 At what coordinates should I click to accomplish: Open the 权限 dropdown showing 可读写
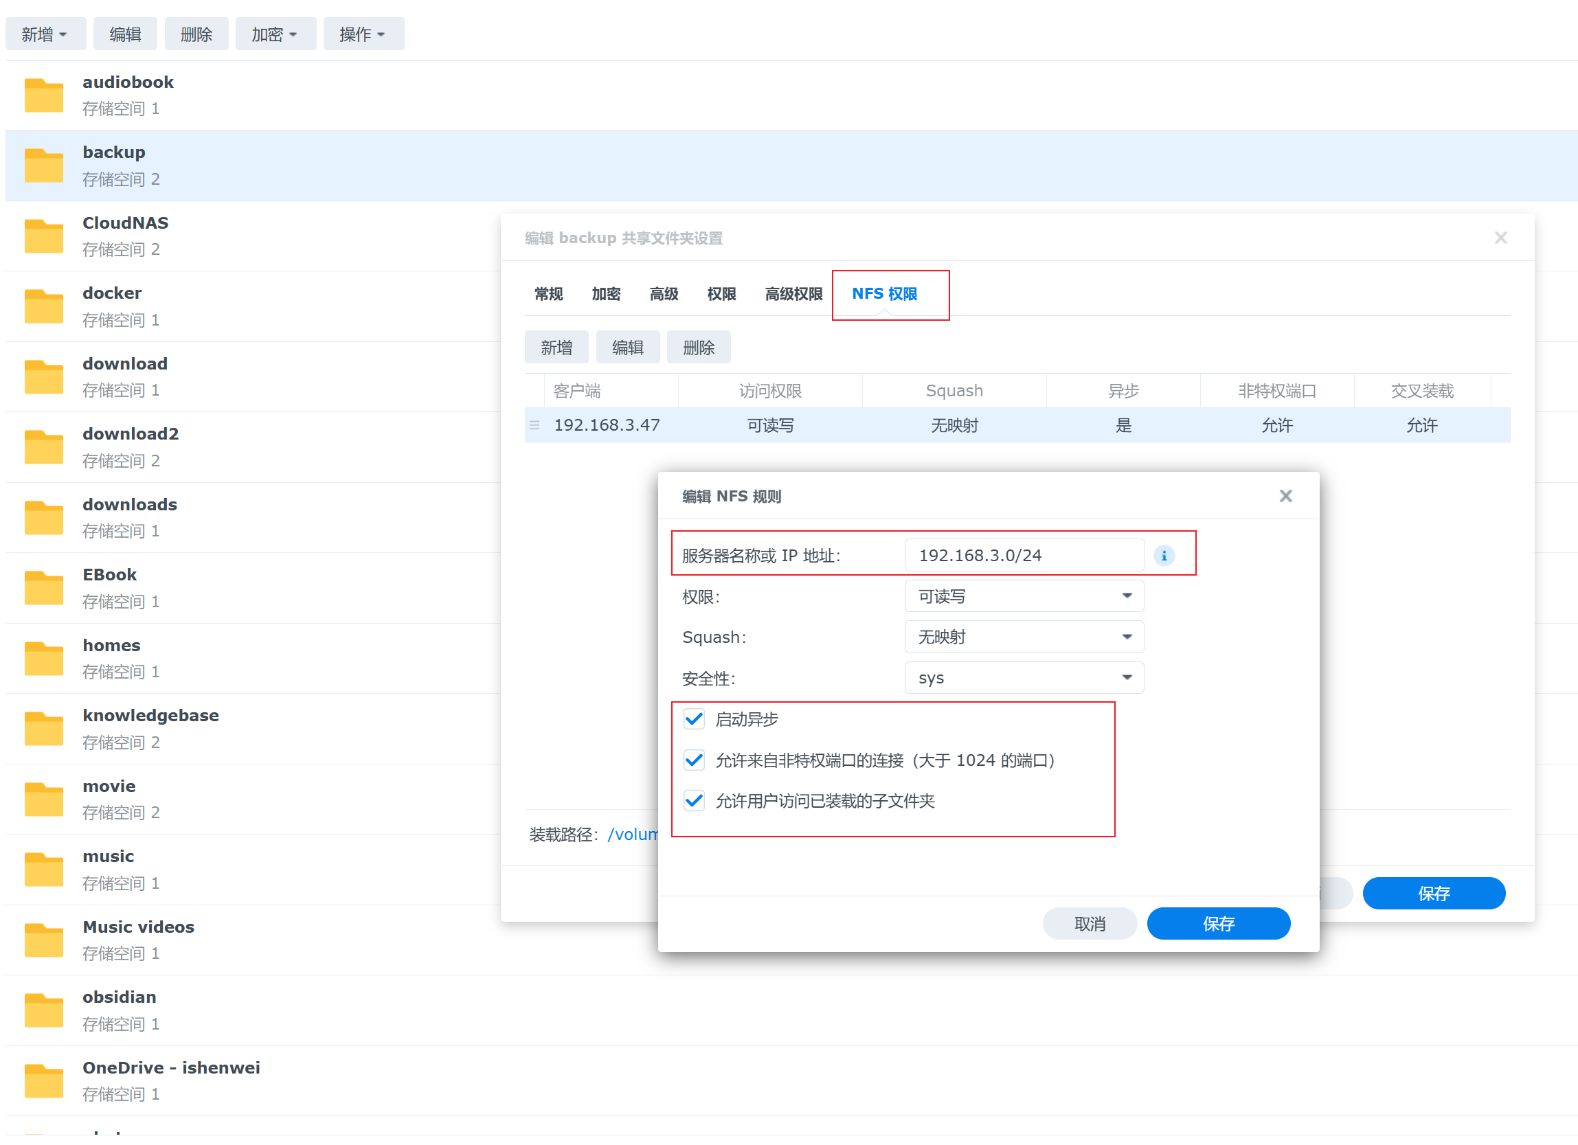coord(1024,596)
